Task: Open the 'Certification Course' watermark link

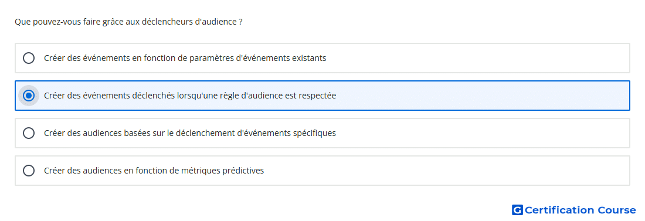Action: [574, 210]
